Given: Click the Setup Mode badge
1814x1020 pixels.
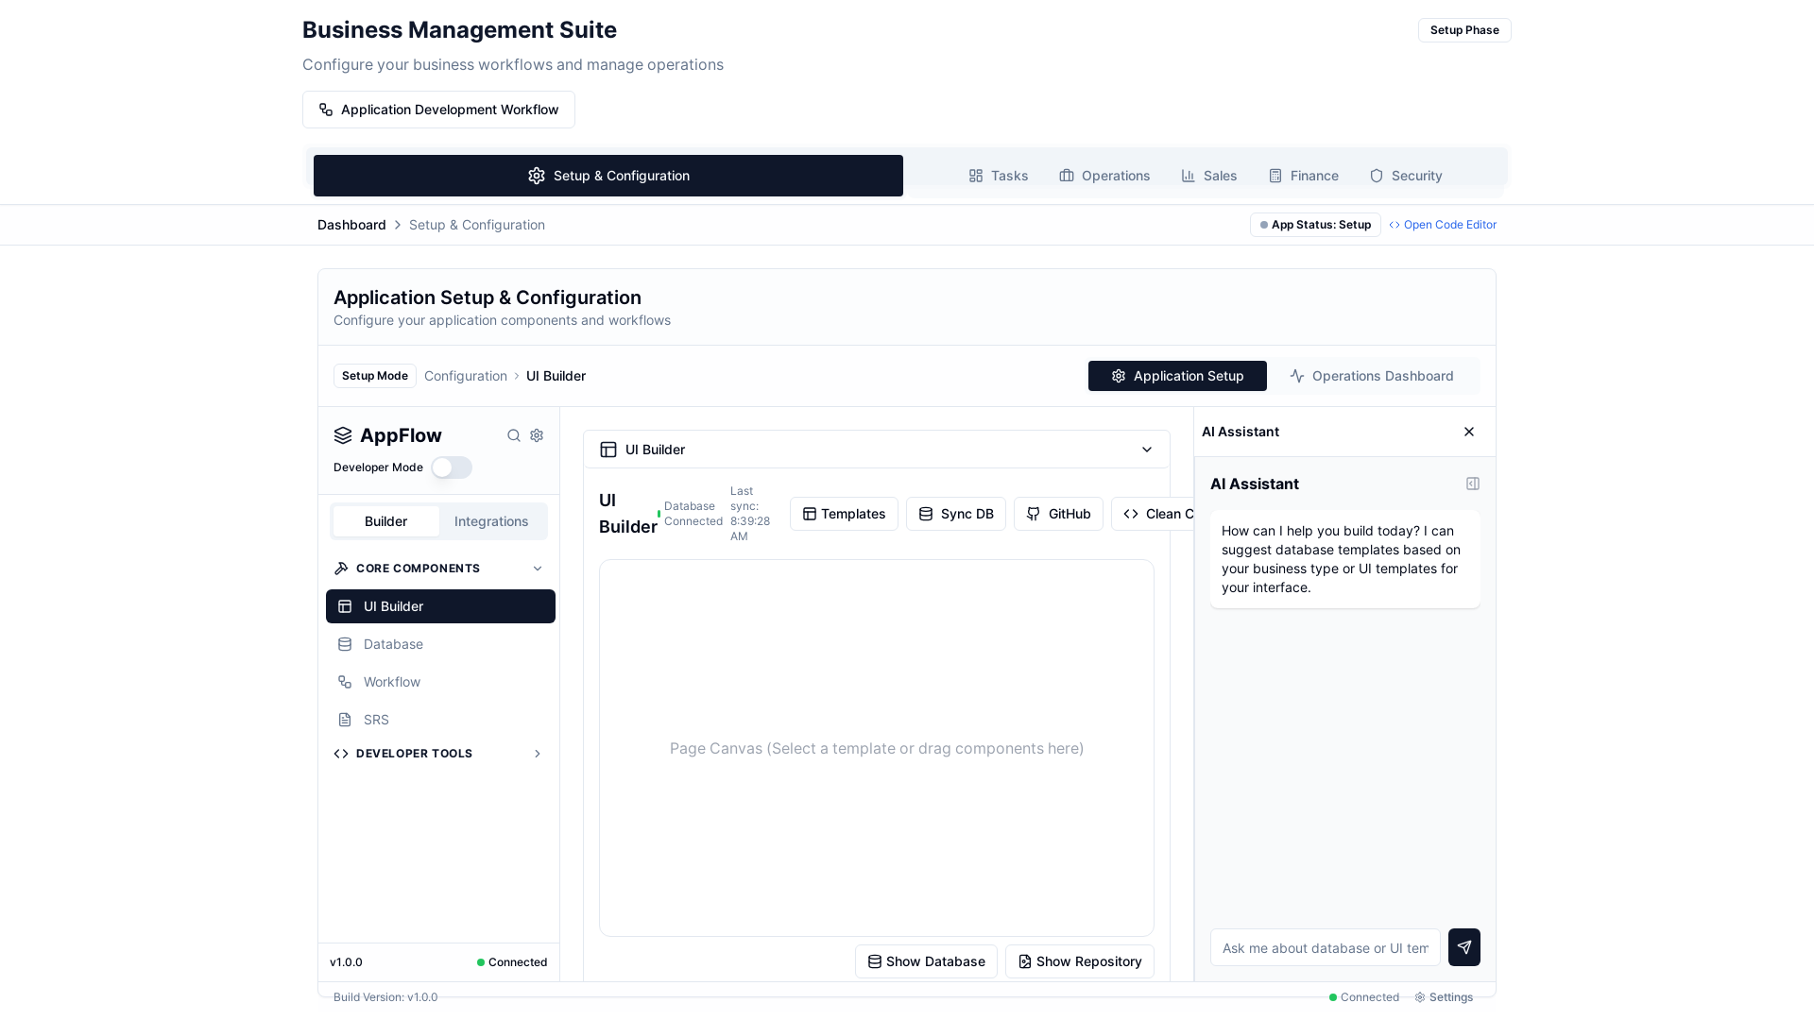Looking at the screenshot, I should (x=375, y=376).
